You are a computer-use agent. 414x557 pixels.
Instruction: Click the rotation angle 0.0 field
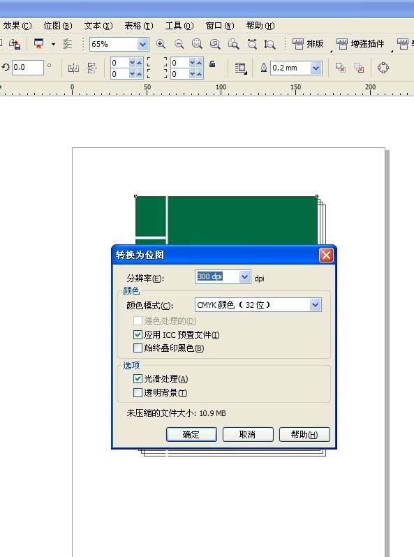(x=28, y=67)
